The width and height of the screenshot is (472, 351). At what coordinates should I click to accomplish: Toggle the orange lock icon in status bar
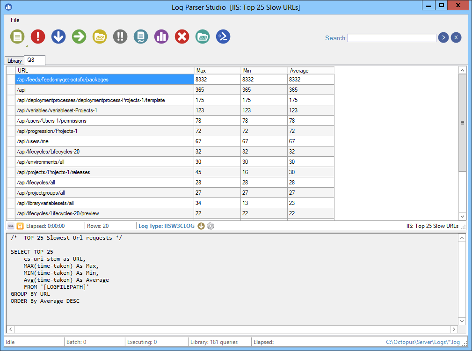[x=20, y=226]
